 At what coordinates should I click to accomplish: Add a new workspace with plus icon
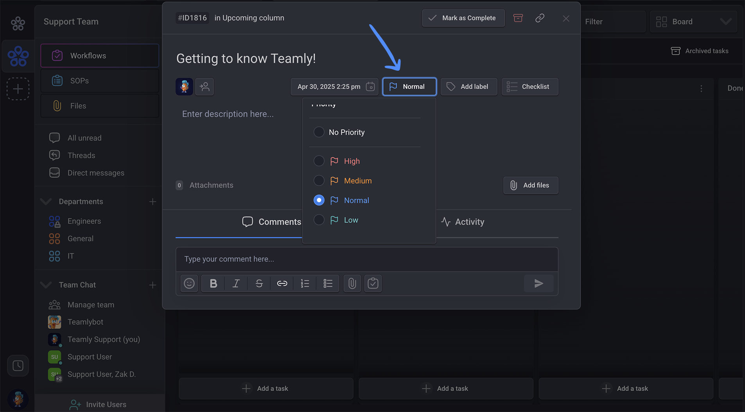pos(18,89)
